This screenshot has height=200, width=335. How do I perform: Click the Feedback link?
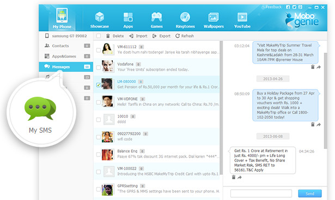(272, 7)
